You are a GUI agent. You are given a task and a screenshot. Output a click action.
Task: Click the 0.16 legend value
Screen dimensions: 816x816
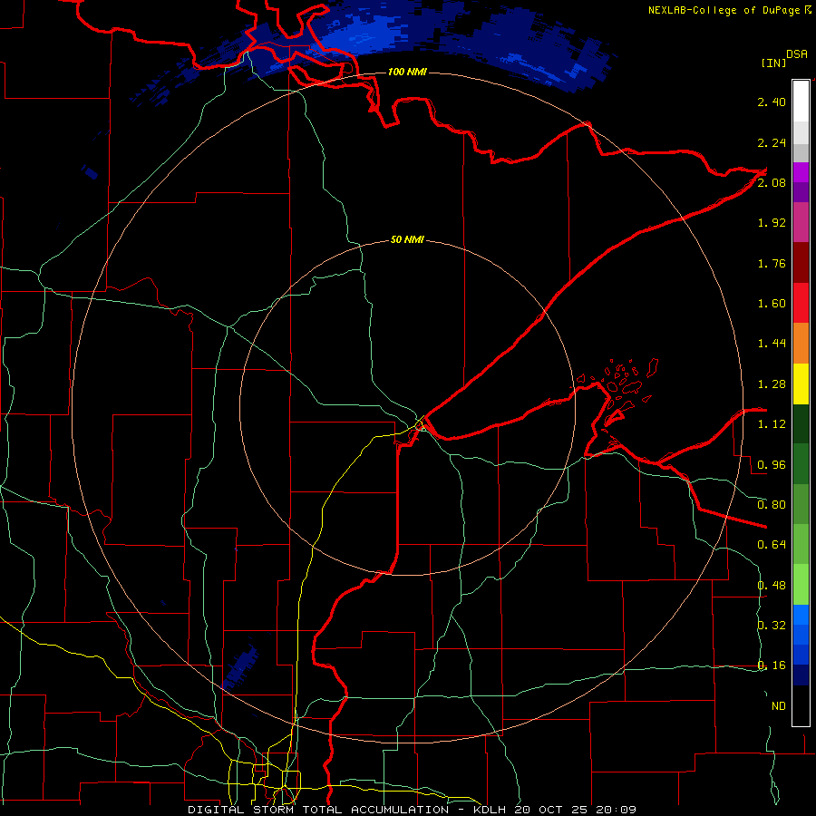pos(772,665)
